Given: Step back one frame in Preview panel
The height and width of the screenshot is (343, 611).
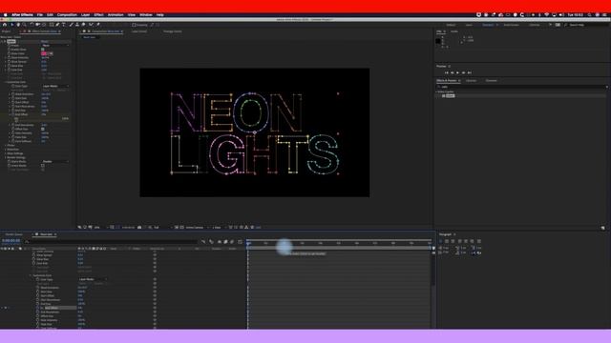Looking at the screenshot, I should click(452, 72).
